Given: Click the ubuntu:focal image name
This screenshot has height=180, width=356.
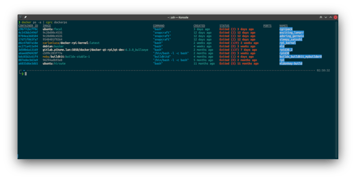Looking at the screenshot, I should coord(53,29).
